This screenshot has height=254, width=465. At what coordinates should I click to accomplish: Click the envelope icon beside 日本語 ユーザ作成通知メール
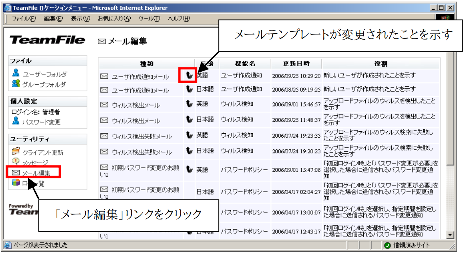click(x=104, y=89)
